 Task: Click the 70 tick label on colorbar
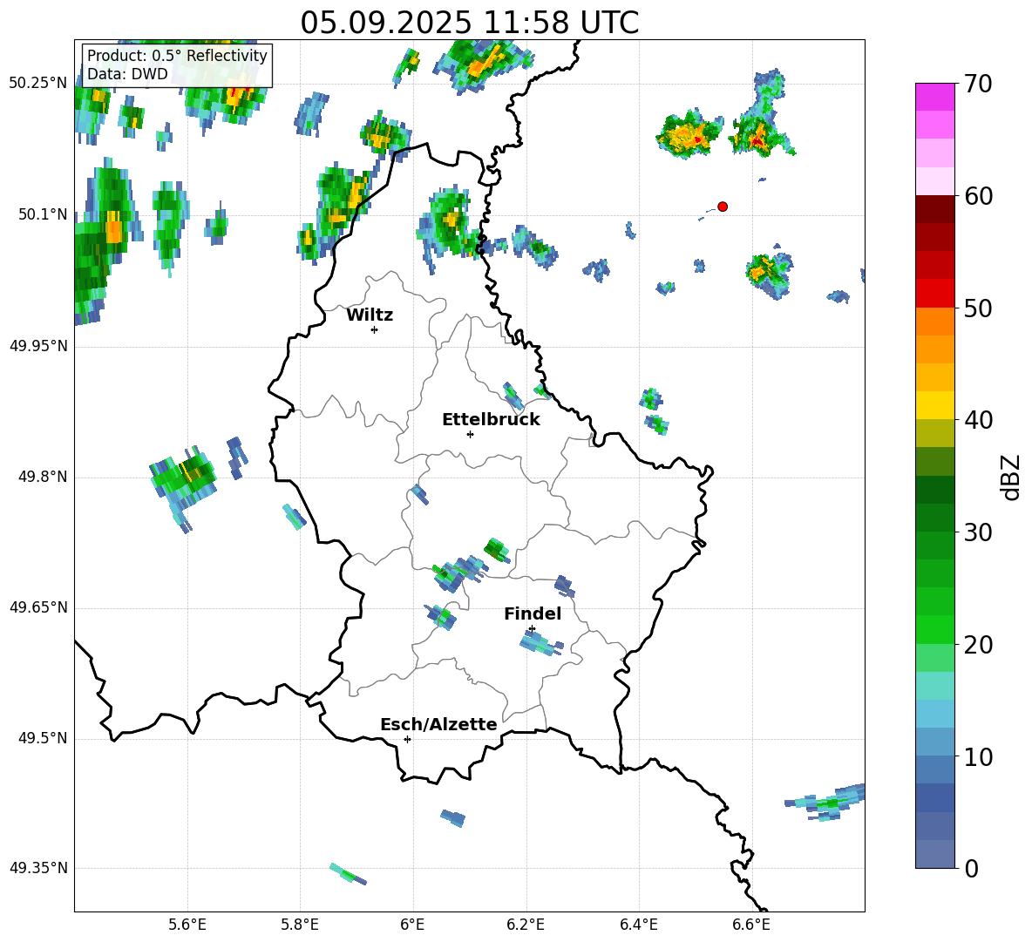(978, 85)
